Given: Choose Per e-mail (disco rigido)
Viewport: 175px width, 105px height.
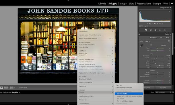Looking at the screenshot, I should (x=129, y=101).
